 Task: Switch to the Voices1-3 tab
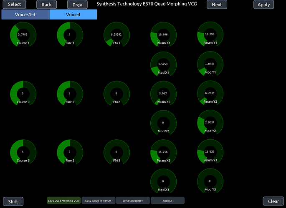25,15
